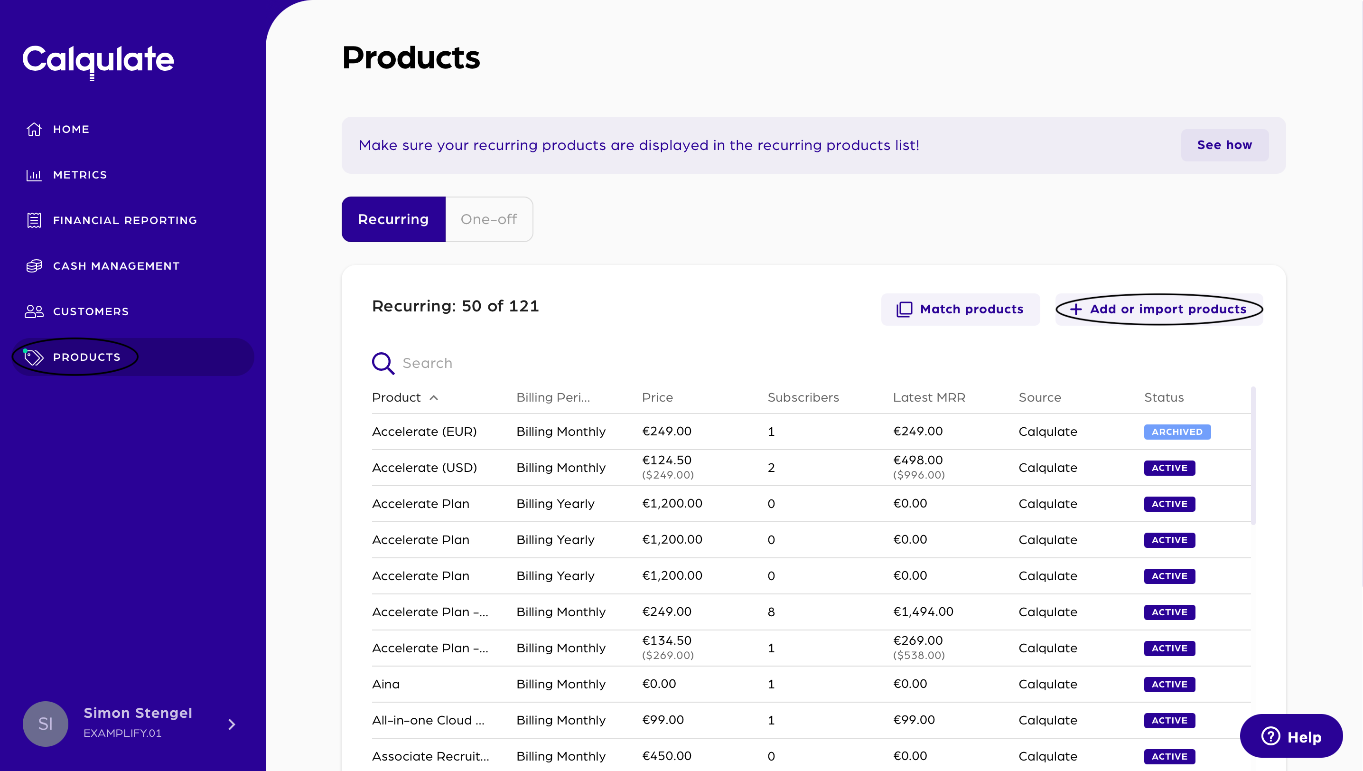Click the table's vertical scrollbar
Screen dimensions: 1363x771
1253,456
